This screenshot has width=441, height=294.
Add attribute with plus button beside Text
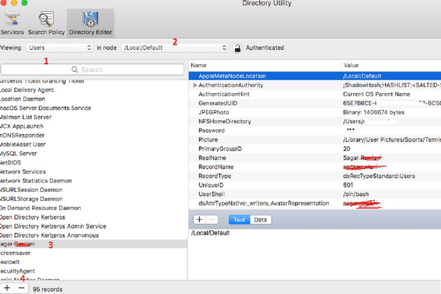coord(199,220)
